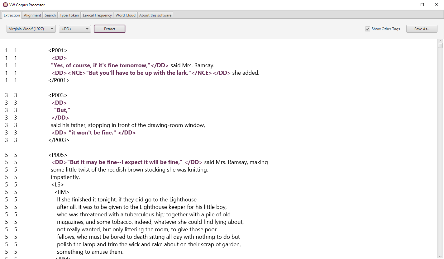Click the opening <IIM> tag line

[x=62, y=192]
